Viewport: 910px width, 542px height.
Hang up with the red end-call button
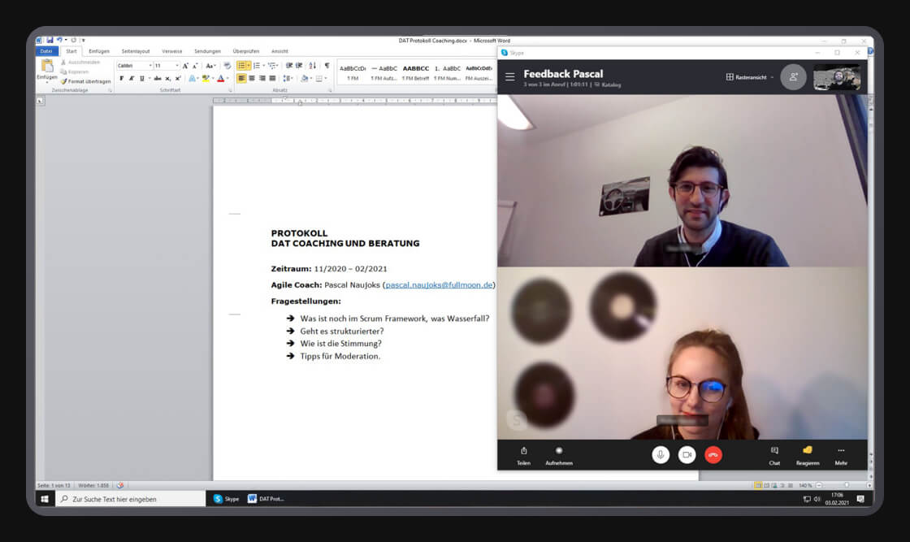pyautogui.click(x=713, y=455)
